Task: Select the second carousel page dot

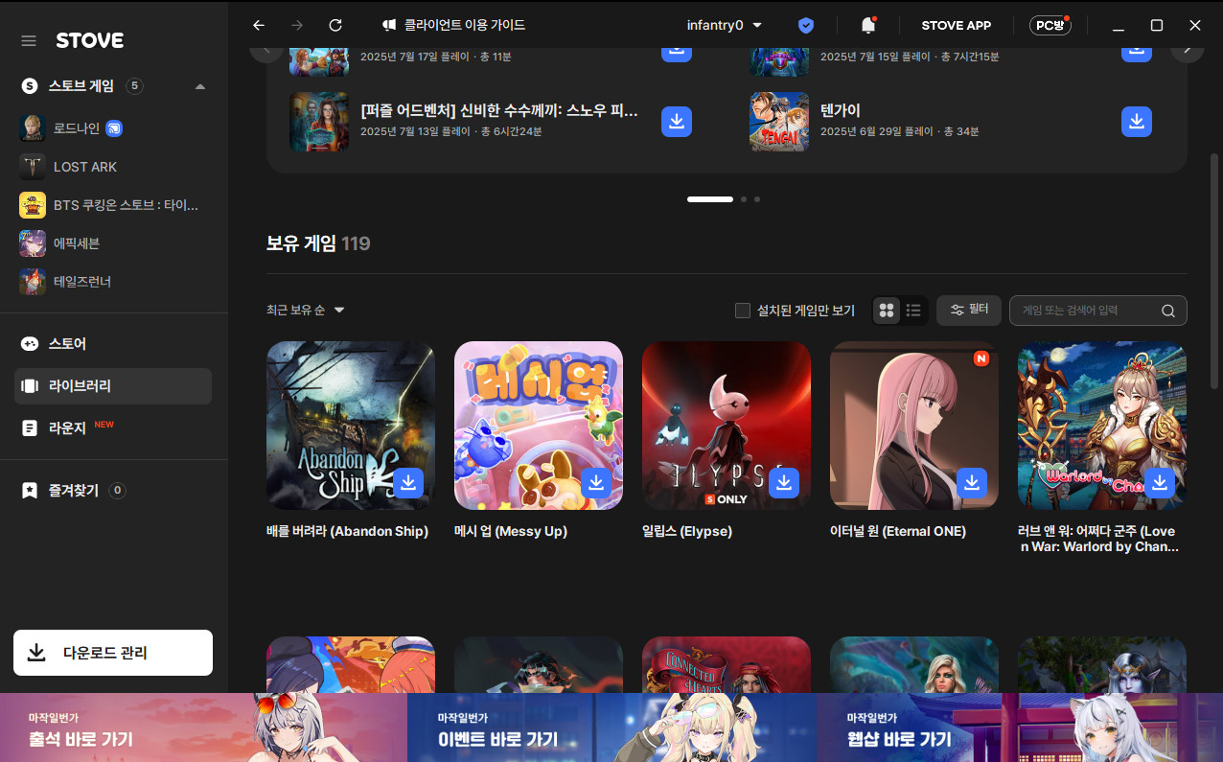Action: tap(743, 199)
